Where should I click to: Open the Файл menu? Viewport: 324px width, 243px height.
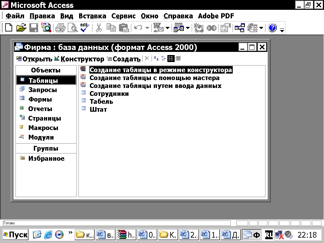pos(15,16)
